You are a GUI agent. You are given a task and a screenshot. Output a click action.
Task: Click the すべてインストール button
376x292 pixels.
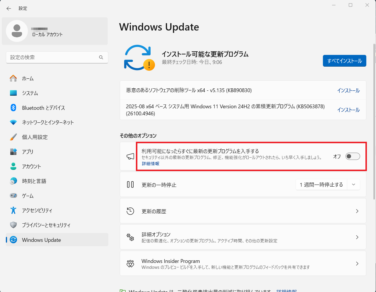[x=345, y=61]
